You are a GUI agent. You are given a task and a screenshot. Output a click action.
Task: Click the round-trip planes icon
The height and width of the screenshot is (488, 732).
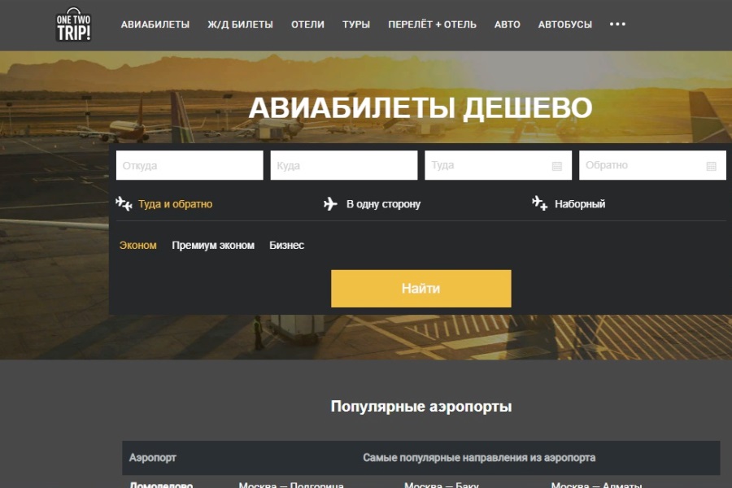(x=124, y=203)
